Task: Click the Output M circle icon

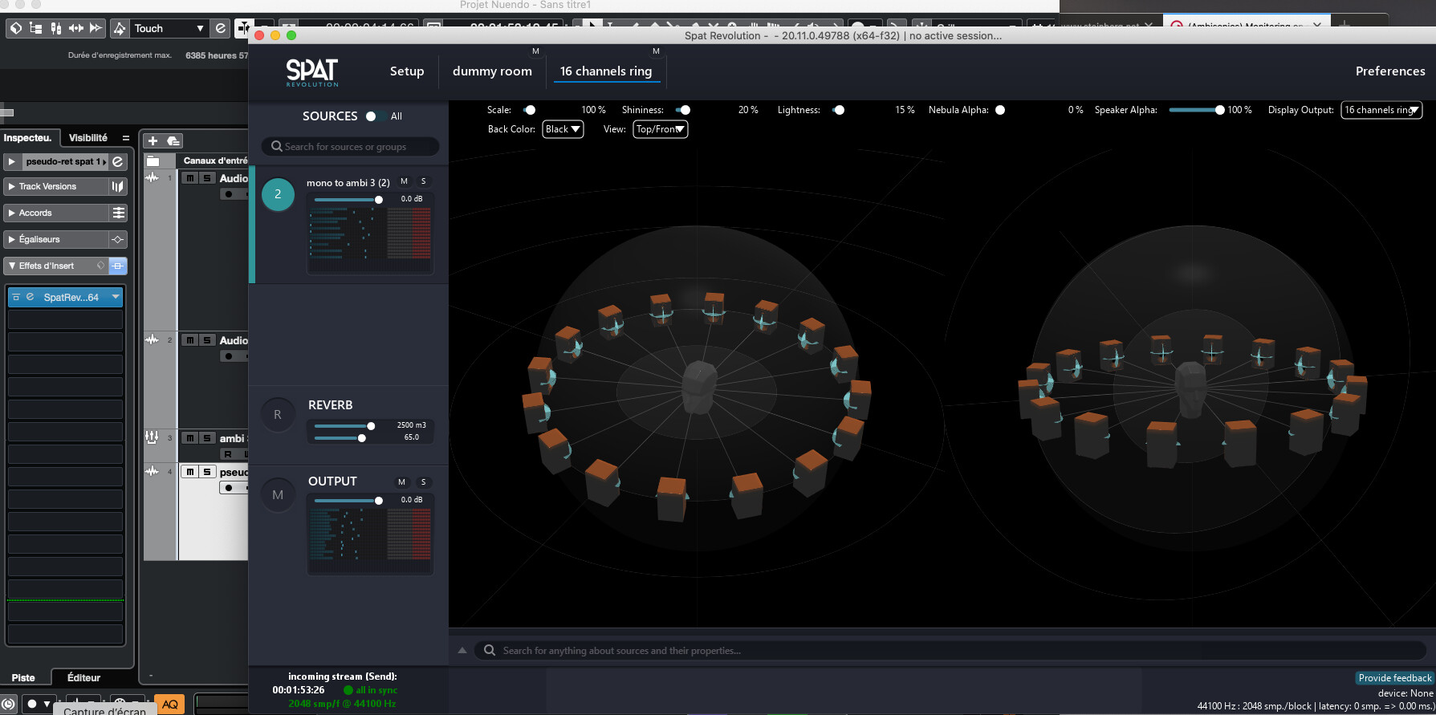Action: 278,495
